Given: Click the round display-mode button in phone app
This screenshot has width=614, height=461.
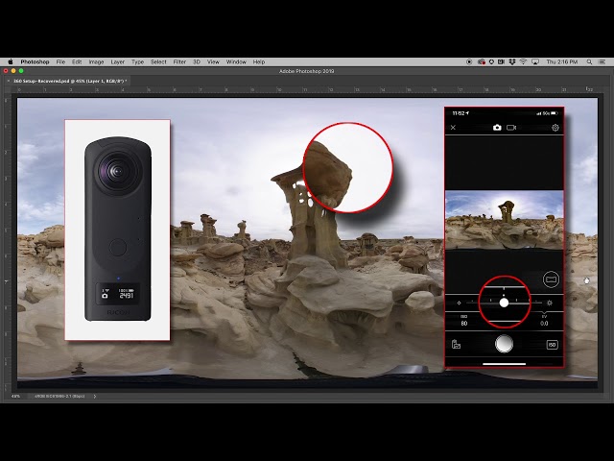Looking at the screenshot, I should tap(551, 279).
